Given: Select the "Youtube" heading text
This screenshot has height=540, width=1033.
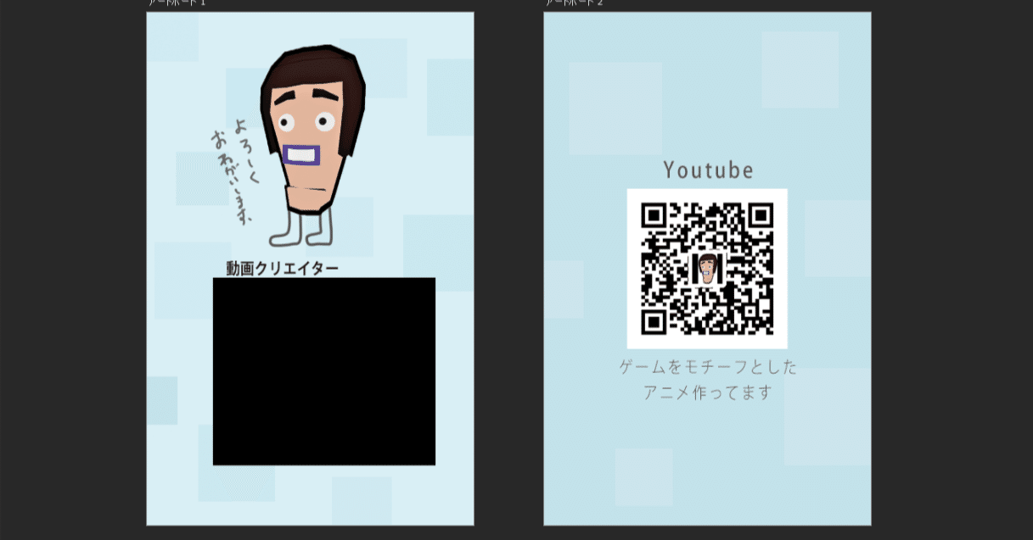Looking at the screenshot, I should 708,170.
